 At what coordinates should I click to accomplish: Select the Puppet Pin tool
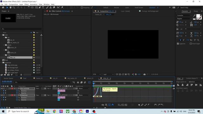pos(62,8)
